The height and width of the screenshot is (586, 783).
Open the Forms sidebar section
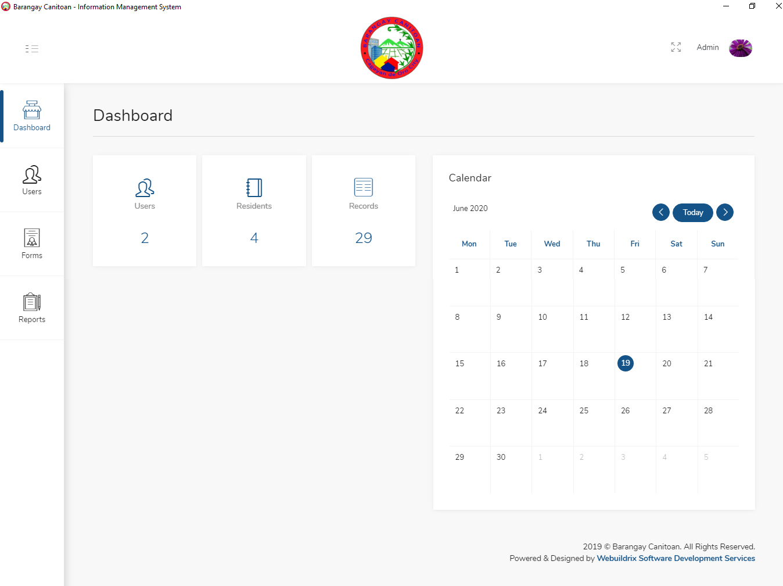[32, 244]
